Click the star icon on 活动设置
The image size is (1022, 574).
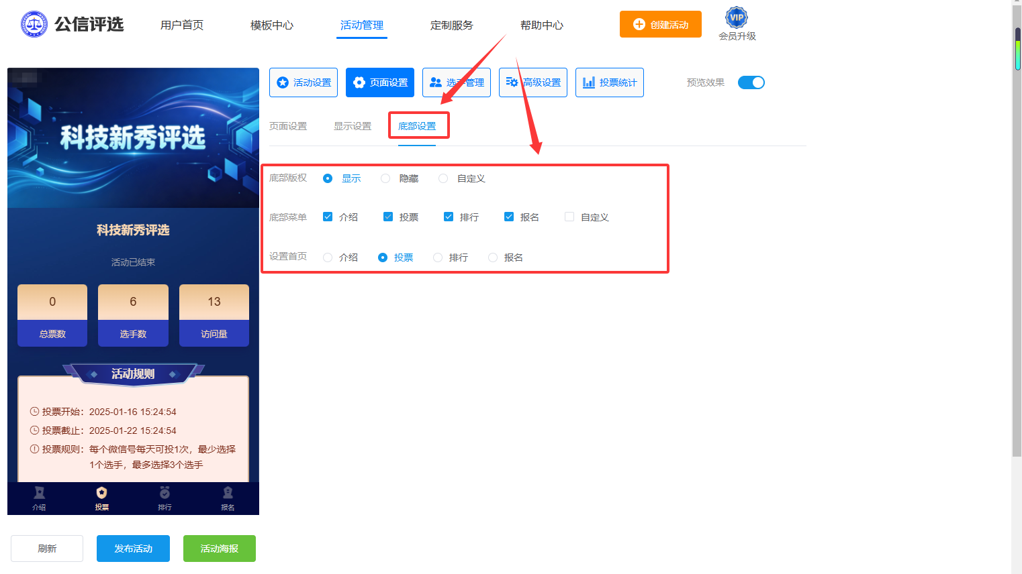tap(283, 82)
